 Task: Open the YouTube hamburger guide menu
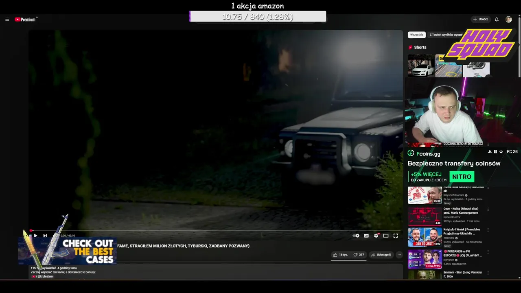click(7, 20)
